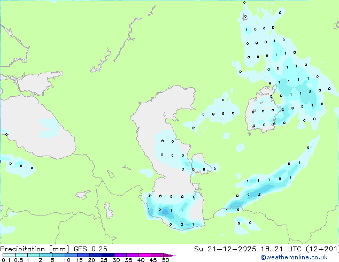The image size is (339, 262).
Task: Click the '10' legend scale label
Action: point(67,260)
